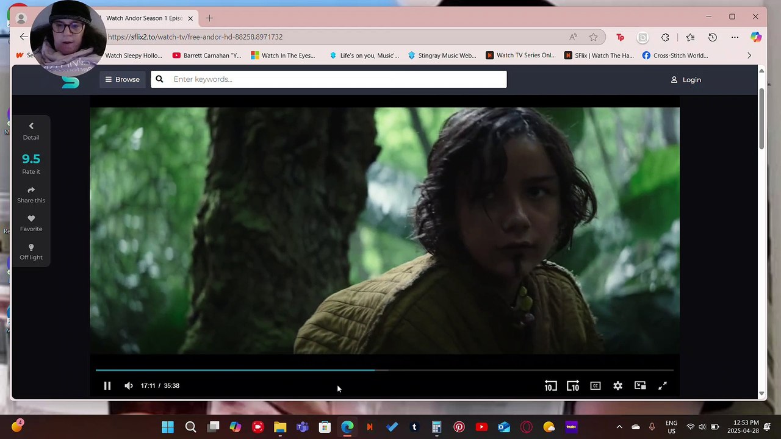Enable picture-in-picture mode
Screen dimensions: 781x439
pos(640,385)
